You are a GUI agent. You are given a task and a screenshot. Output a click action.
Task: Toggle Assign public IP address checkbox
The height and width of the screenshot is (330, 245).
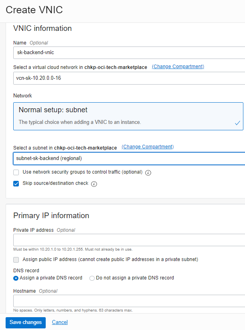coord(16,260)
